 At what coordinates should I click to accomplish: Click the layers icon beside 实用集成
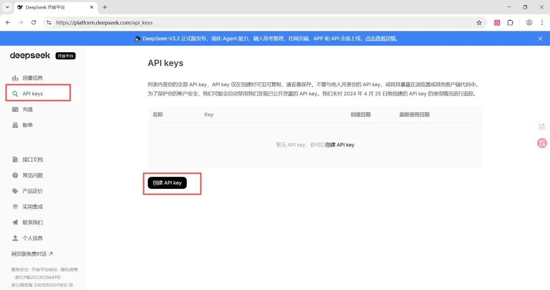[x=15, y=207]
